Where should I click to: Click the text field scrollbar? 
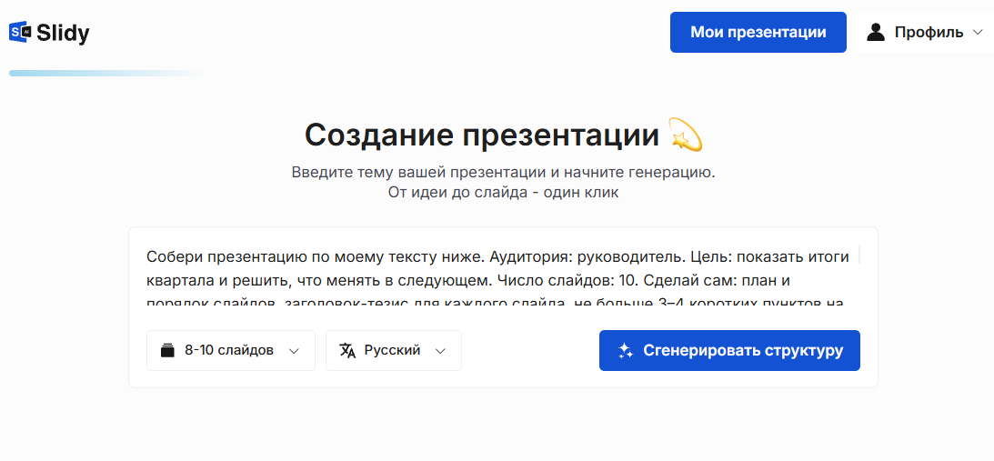tap(859, 254)
